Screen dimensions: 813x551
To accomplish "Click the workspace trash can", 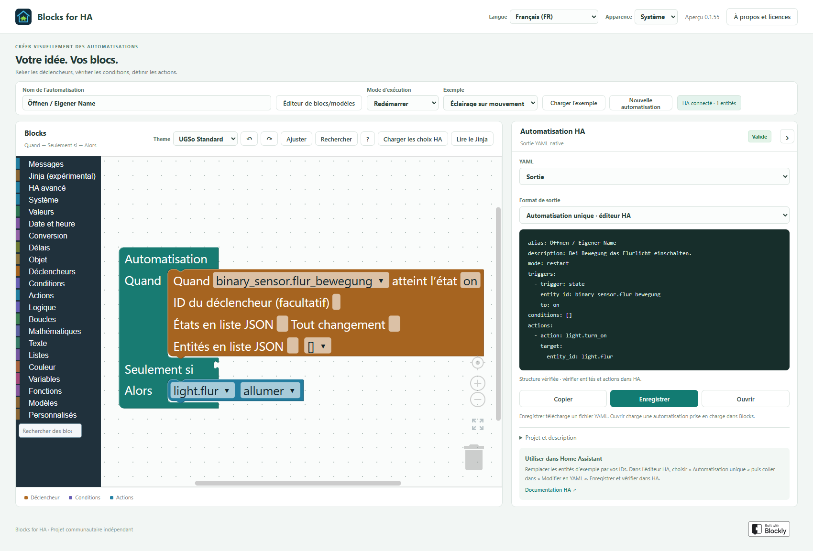I will tap(474, 457).
